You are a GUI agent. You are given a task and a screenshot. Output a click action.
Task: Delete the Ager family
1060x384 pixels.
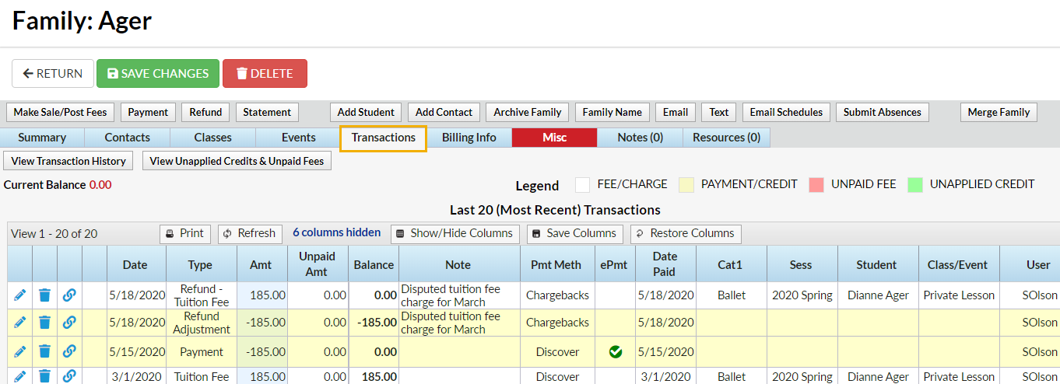(x=265, y=73)
